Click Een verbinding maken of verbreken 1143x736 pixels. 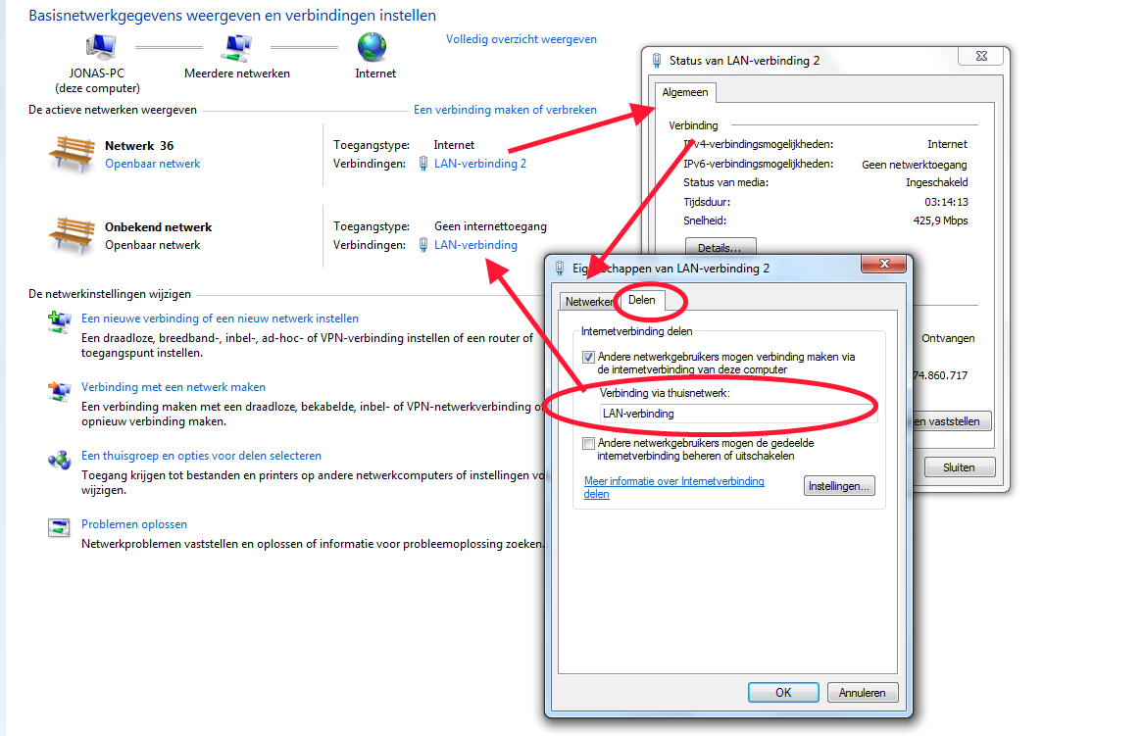(x=505, y=110)
